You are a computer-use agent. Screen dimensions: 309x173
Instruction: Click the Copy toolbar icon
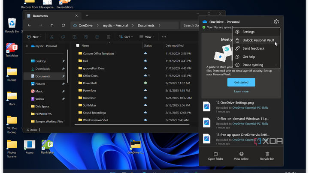tap(63, 37)
